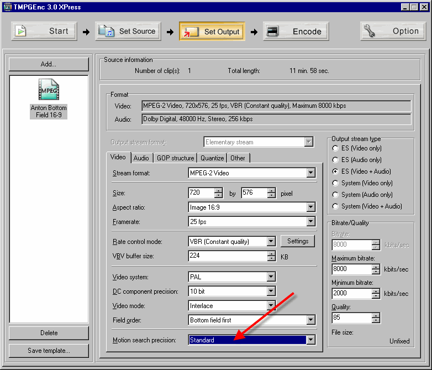Image resolution: width=432 pixels, height=370 pixels.
Task: Switch to the Other tab
Action: pos(238,158)
